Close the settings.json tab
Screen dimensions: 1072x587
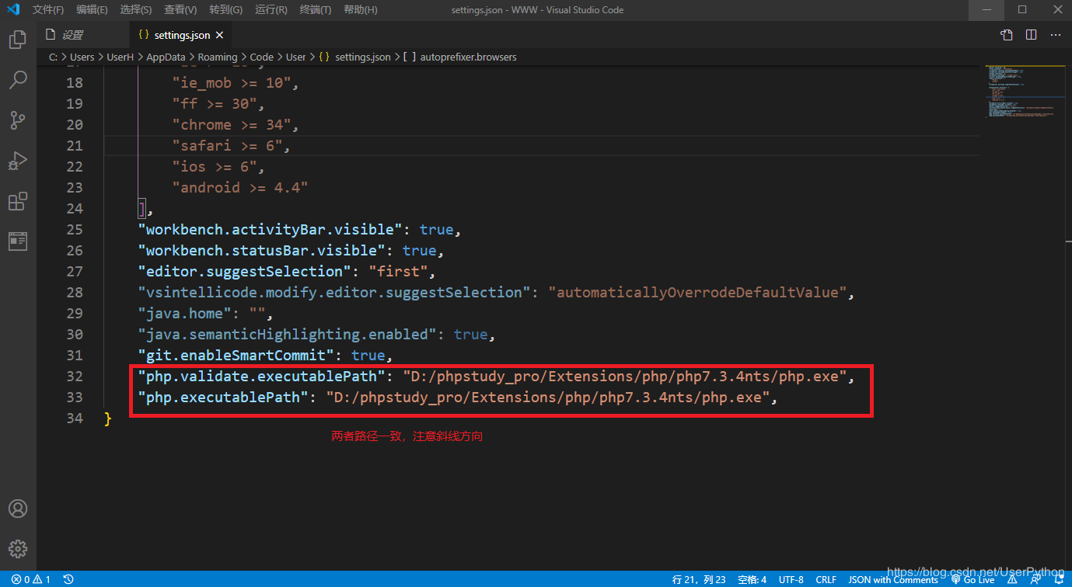(220, 35)
